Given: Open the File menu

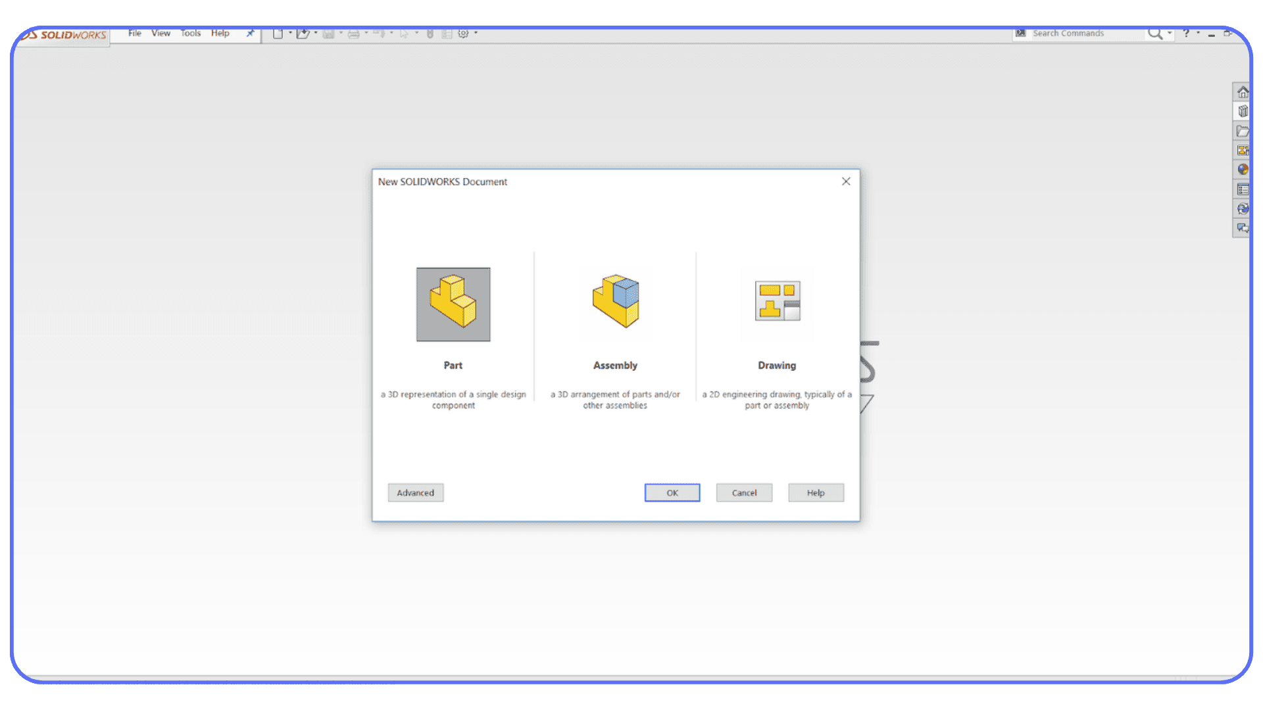Looking at the screenshot, I should [134, 33].
